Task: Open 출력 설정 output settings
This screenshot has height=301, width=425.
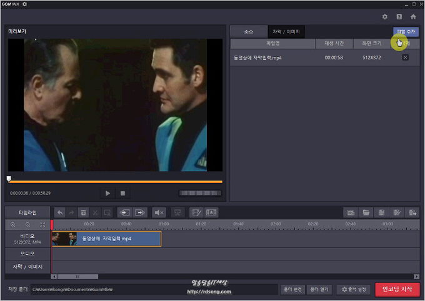Action: 354,289
